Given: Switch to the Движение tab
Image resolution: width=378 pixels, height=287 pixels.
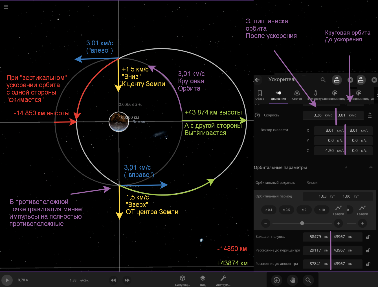Looking at the screenshot, I should [278, 95].
